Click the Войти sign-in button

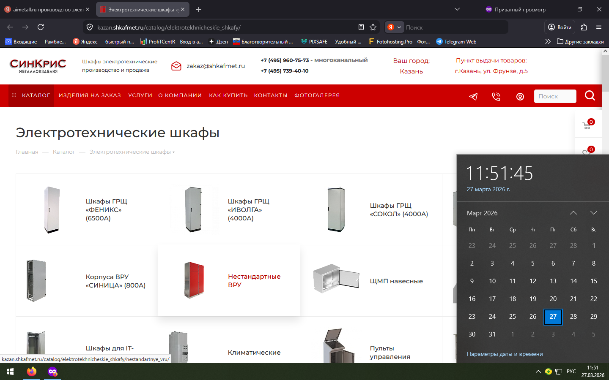(560, 27)
